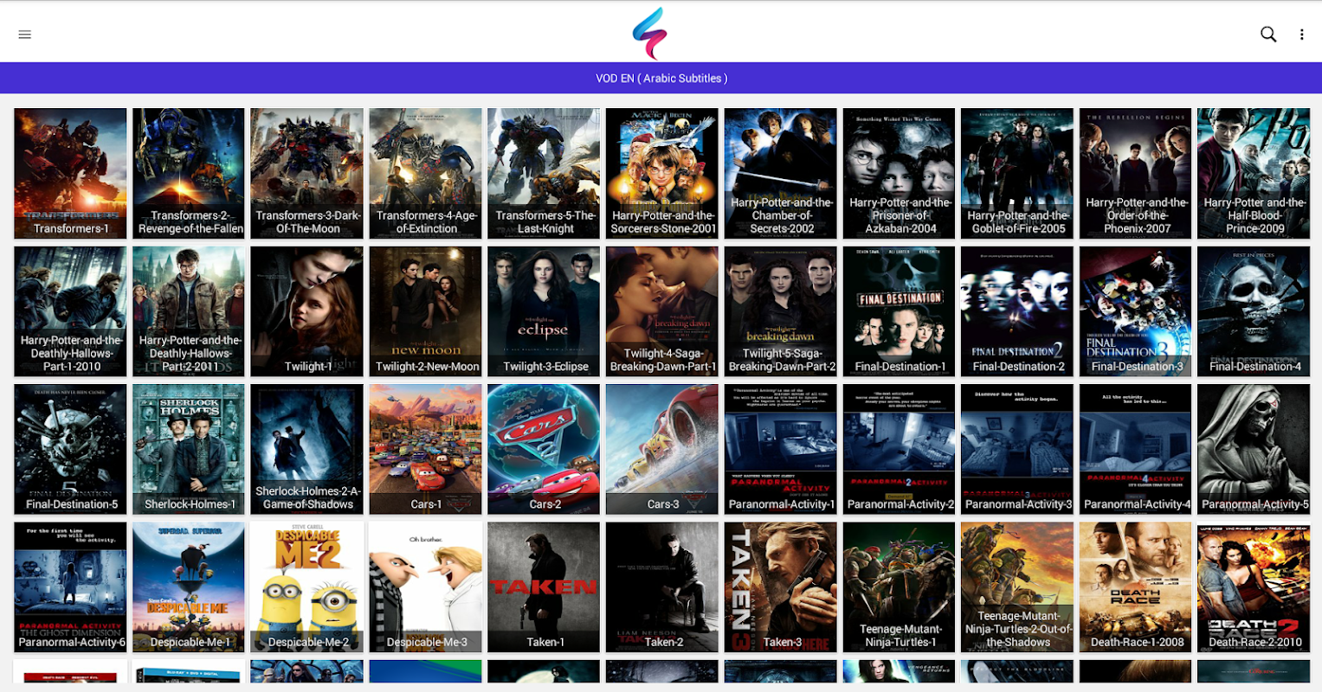Image resolution: width=1322 pixels, height=692 pixels.
Task: Open Final-Destination-4
Action: pyautogui.click(x=1254, y=311)
